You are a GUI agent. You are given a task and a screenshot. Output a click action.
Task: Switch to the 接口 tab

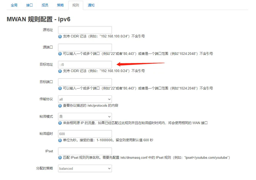pyautogui.click(x=29, y=5)
